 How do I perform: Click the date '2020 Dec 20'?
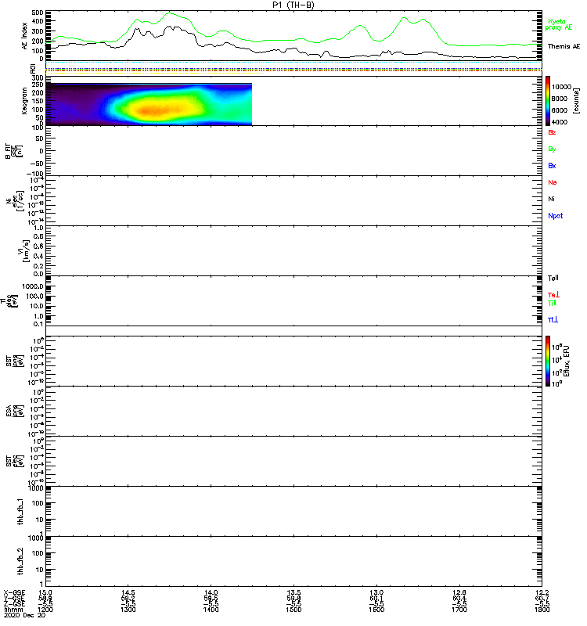click(x=24, y=615)
